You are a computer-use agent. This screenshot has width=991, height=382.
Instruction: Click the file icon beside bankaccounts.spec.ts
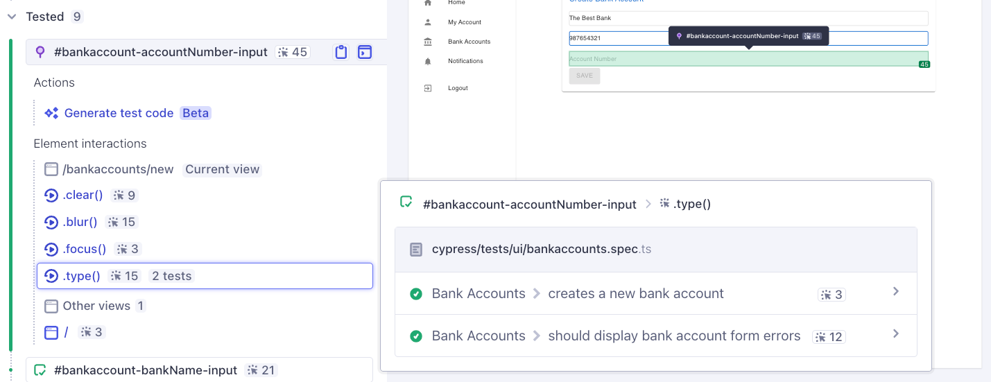(x=416, y=250)
